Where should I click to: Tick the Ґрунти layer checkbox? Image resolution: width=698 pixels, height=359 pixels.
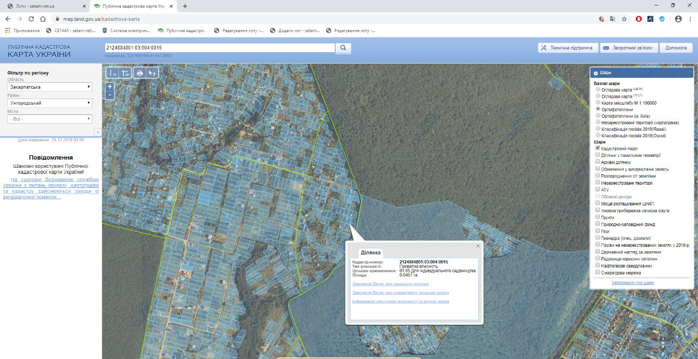pos(598,217)
